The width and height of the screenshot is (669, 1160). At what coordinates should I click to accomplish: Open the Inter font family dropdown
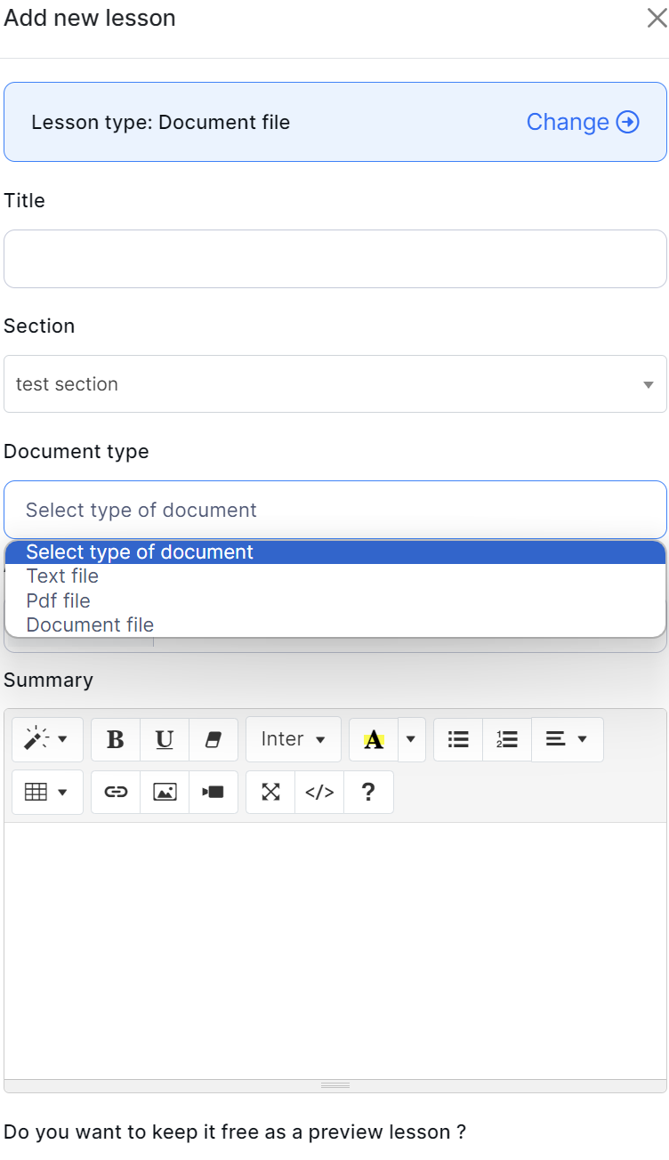(x=293, y=739)
